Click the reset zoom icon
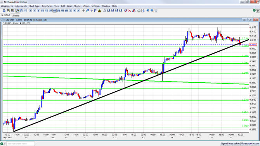The image size is (260, 146). coord(156,10)
